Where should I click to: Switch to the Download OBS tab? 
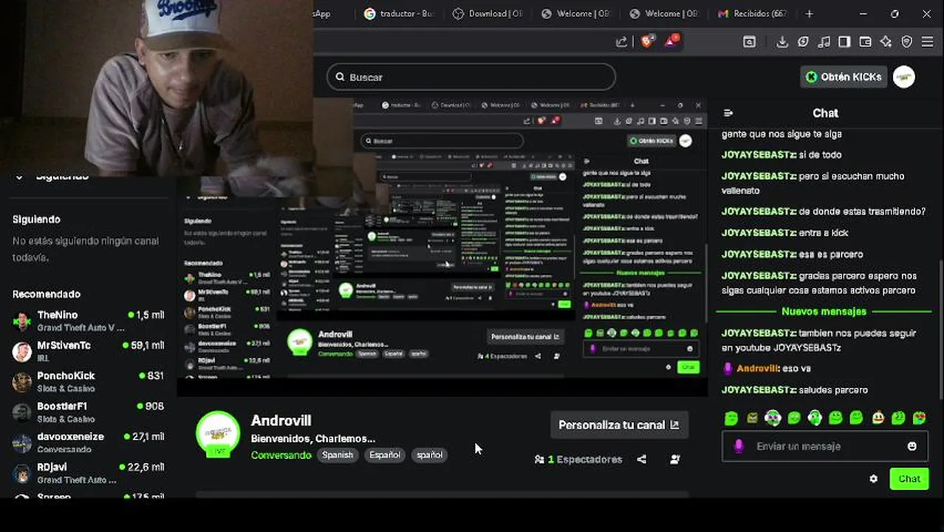click(488, 13)
